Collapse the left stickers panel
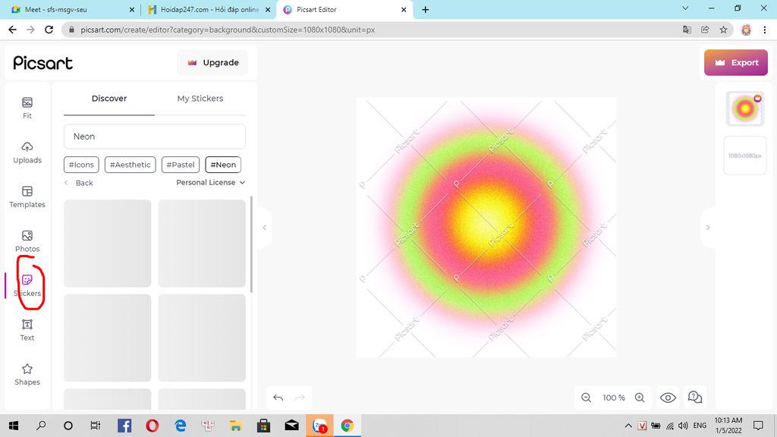The width and height of the screenshot is (777, 437). 265,228
